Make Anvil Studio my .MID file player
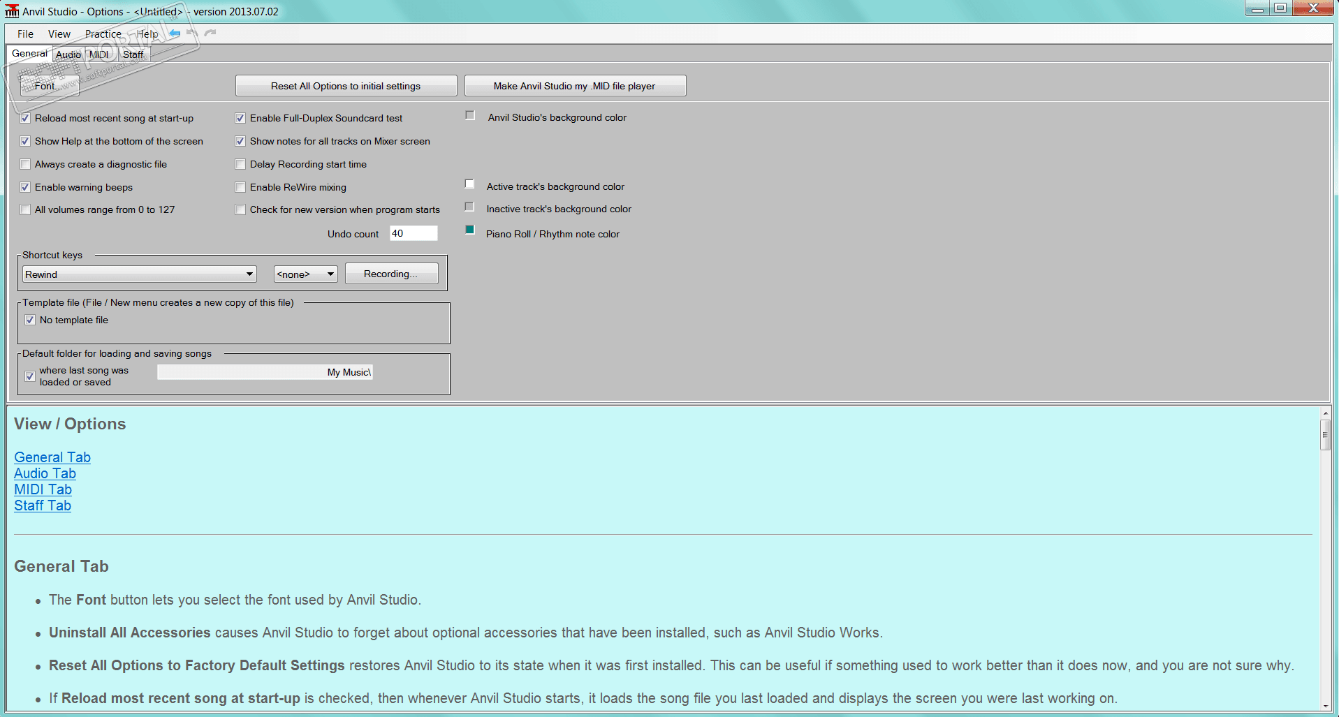The image size is (1339, 717). point(575,86)
